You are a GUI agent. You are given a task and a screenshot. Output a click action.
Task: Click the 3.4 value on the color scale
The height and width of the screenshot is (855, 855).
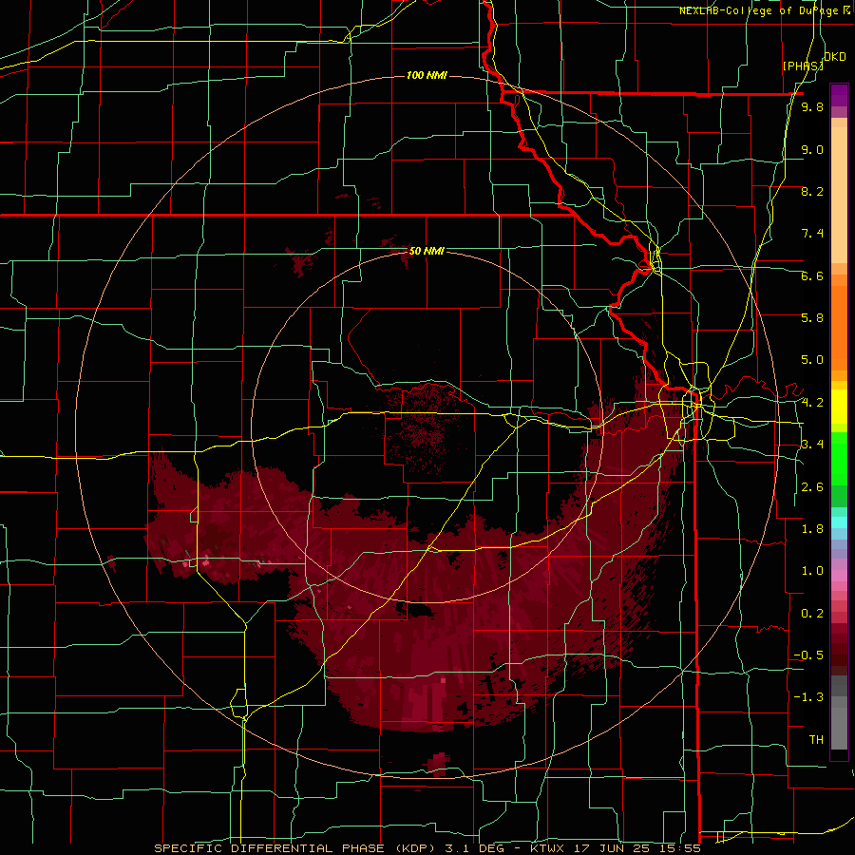pyautogui.click(x=812, y=444)
